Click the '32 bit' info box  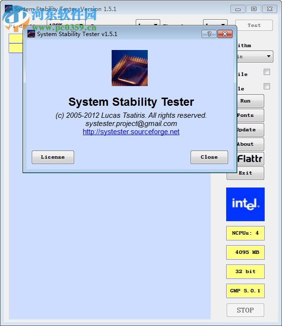245,272
